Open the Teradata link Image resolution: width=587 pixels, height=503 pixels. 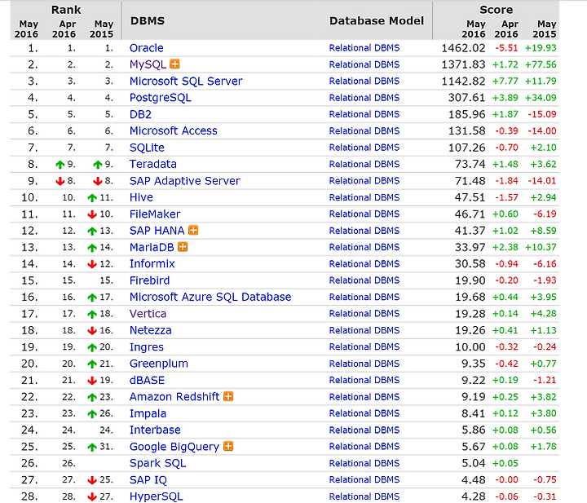coord(153,164)
